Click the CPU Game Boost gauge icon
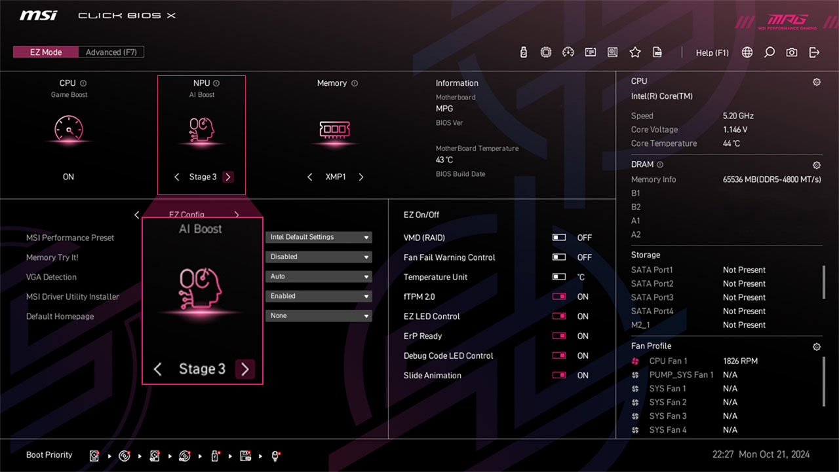Viewport: 839px width, 472px height. [x=68, y=130]
